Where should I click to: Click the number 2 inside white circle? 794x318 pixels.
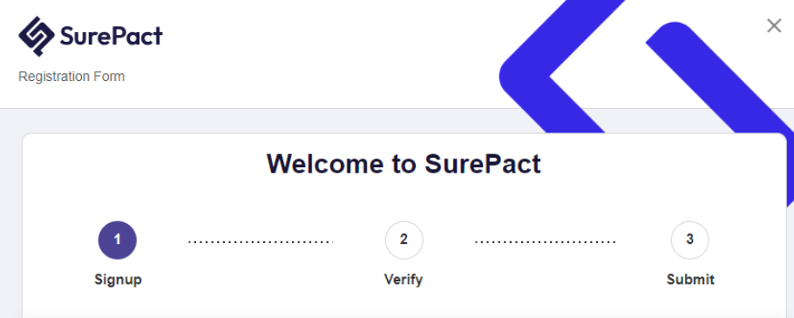point(404,240)
